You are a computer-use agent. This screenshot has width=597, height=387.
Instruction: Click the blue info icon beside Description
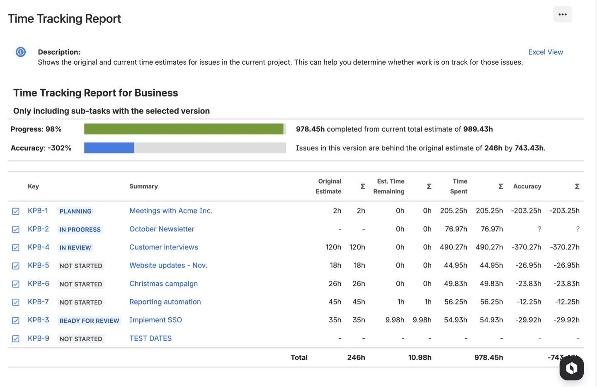click(x=20, y=52)
